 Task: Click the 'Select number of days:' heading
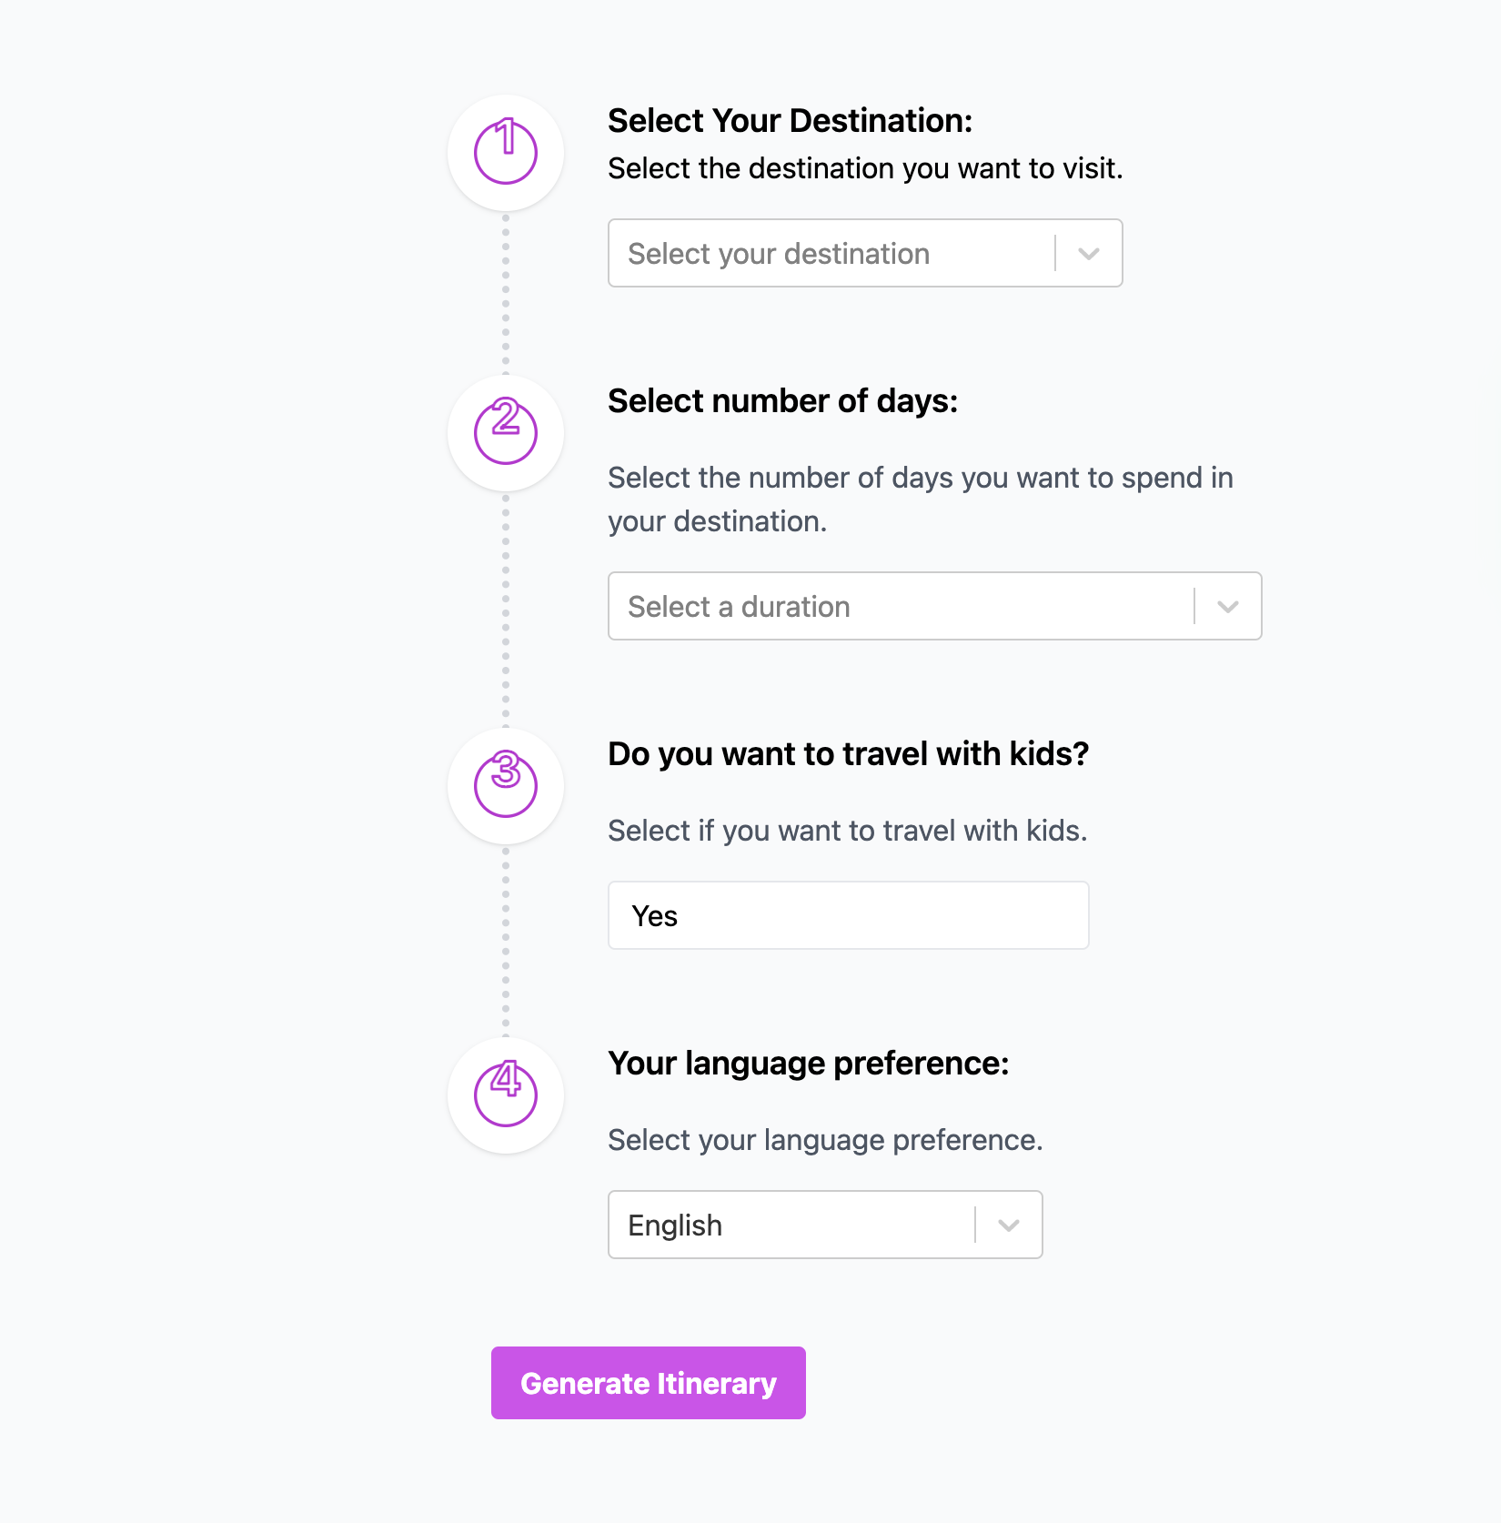[x=783, y=400]
